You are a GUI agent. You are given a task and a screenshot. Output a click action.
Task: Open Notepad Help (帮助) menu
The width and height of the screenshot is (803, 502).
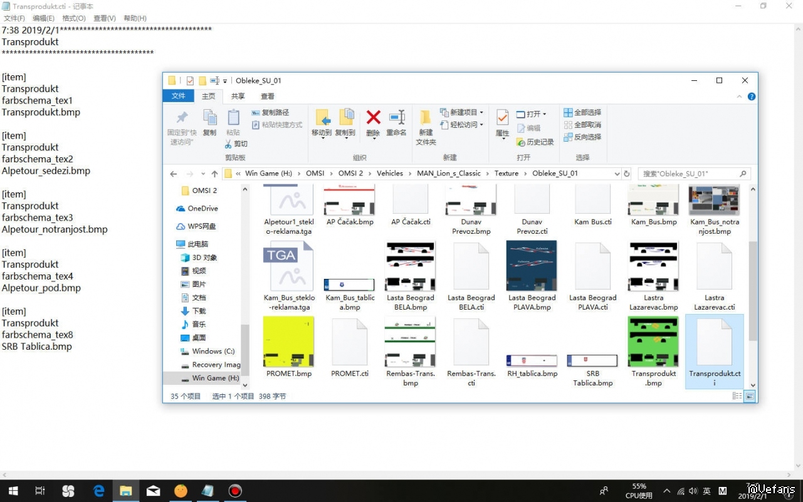point(135,18)
